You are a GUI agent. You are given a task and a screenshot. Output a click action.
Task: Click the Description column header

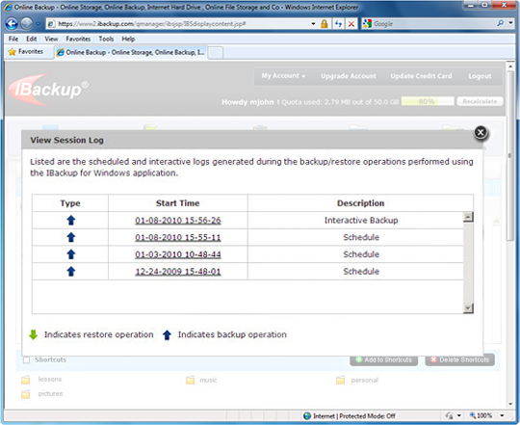tap(360, 203)
